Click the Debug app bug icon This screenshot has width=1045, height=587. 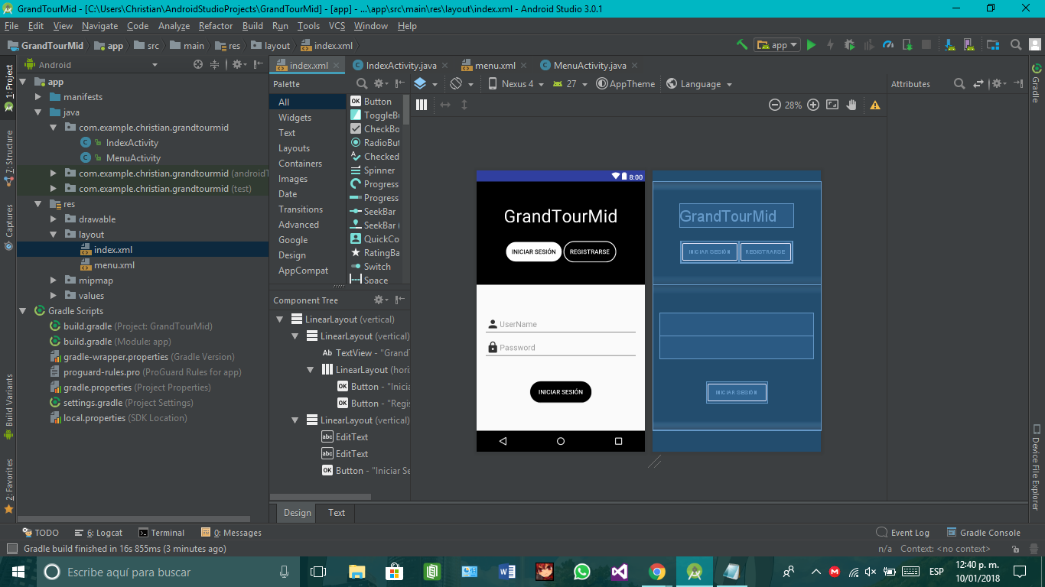click(x=849, y=45)
